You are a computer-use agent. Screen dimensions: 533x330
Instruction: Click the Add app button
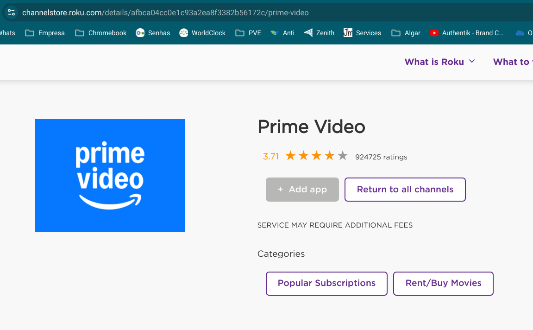tap(302, 190)
